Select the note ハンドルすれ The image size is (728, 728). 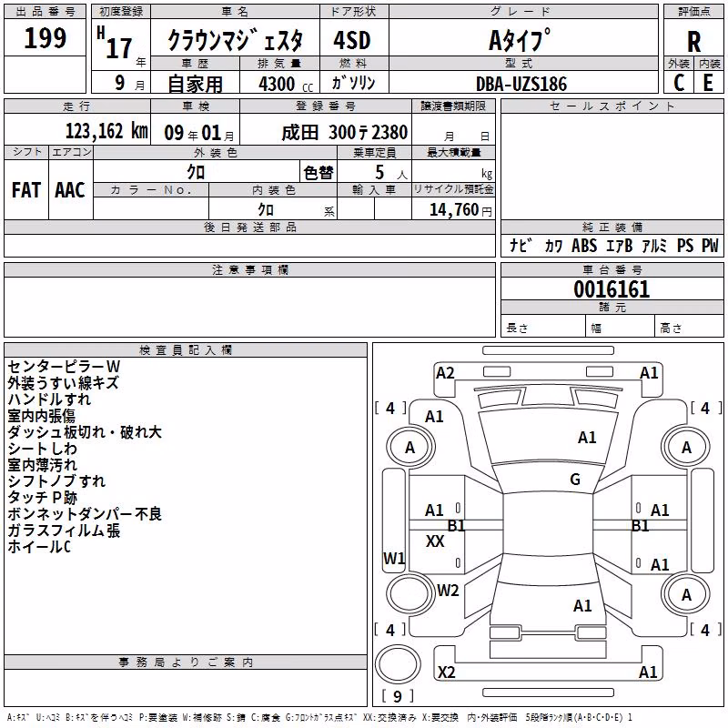tap(49, 399)
